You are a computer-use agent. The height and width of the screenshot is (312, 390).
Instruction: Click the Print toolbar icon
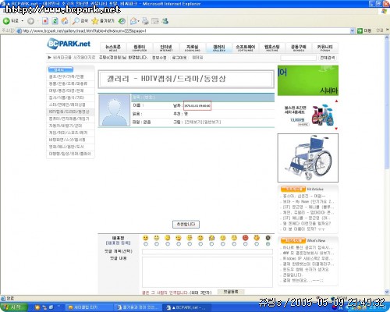click(145, 21)
